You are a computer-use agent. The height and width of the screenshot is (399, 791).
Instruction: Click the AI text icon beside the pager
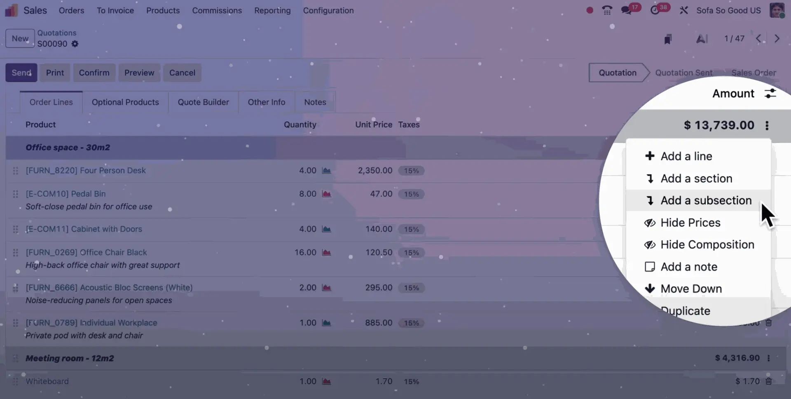coord(702,39)
